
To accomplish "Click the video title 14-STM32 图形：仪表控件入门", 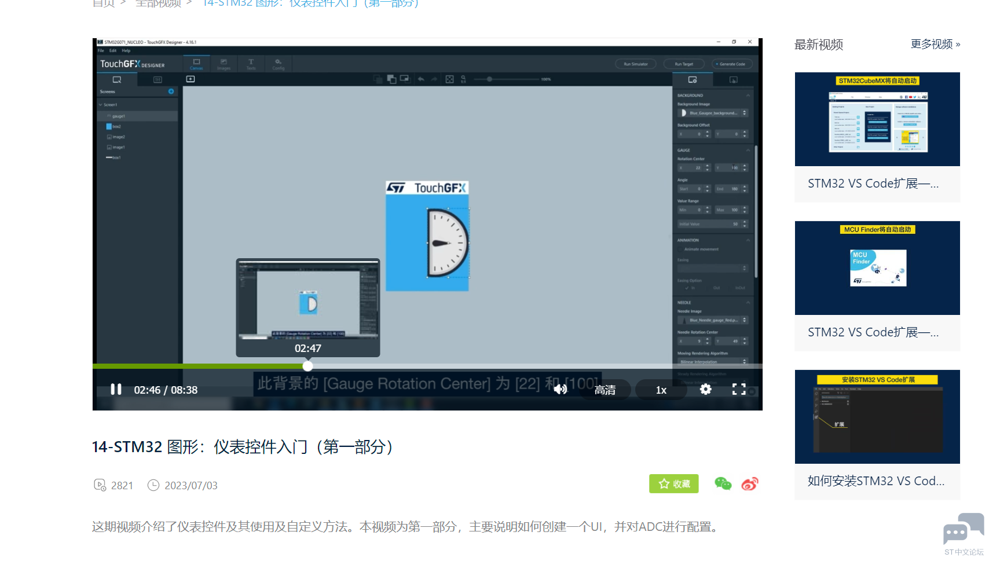I will click(243, 446).
